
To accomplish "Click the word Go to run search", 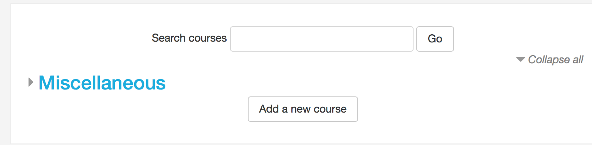I will 435,39.
